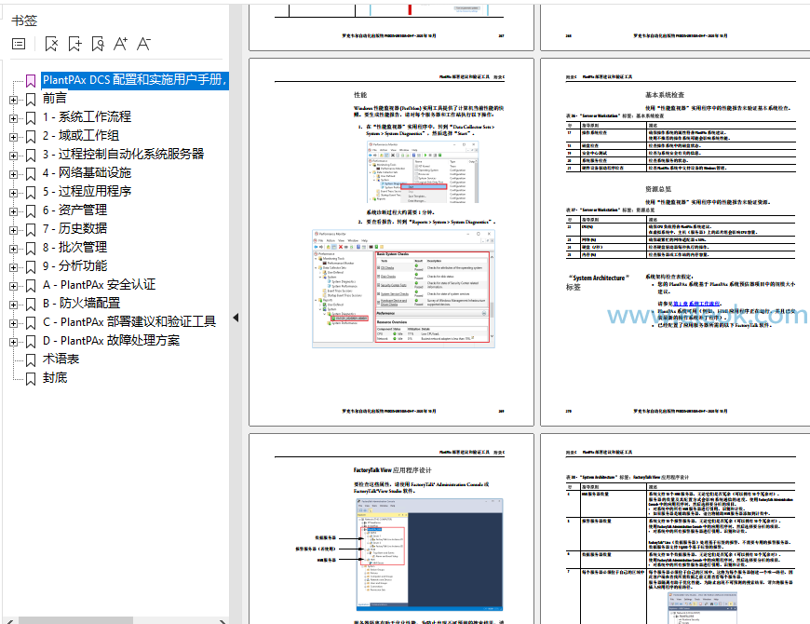Open bookmark C - PlantPAx 部署建议和验证工具
This screenshot has width=810, height=624.
(129, 322)
